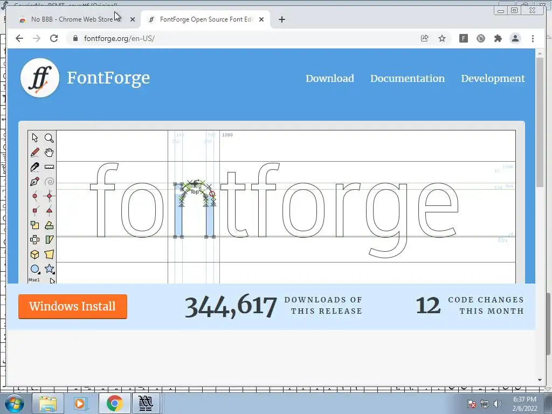Click the 'CODE CHANGES THIS MONTH' label
Image resolution: width=552 pixels, height=414 pixels.
(486, 305)
